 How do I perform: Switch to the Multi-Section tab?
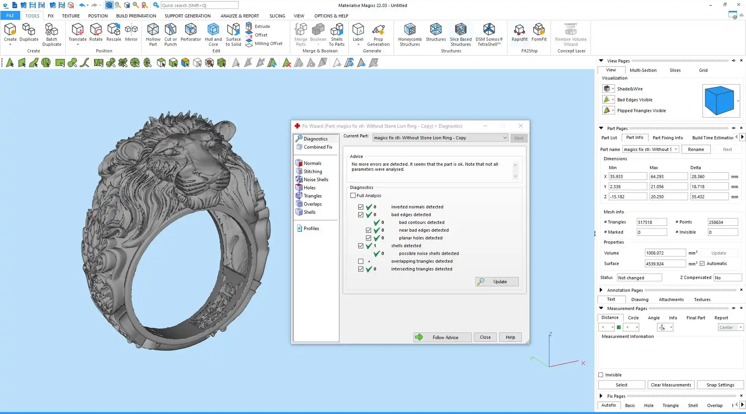pos(643,70)
